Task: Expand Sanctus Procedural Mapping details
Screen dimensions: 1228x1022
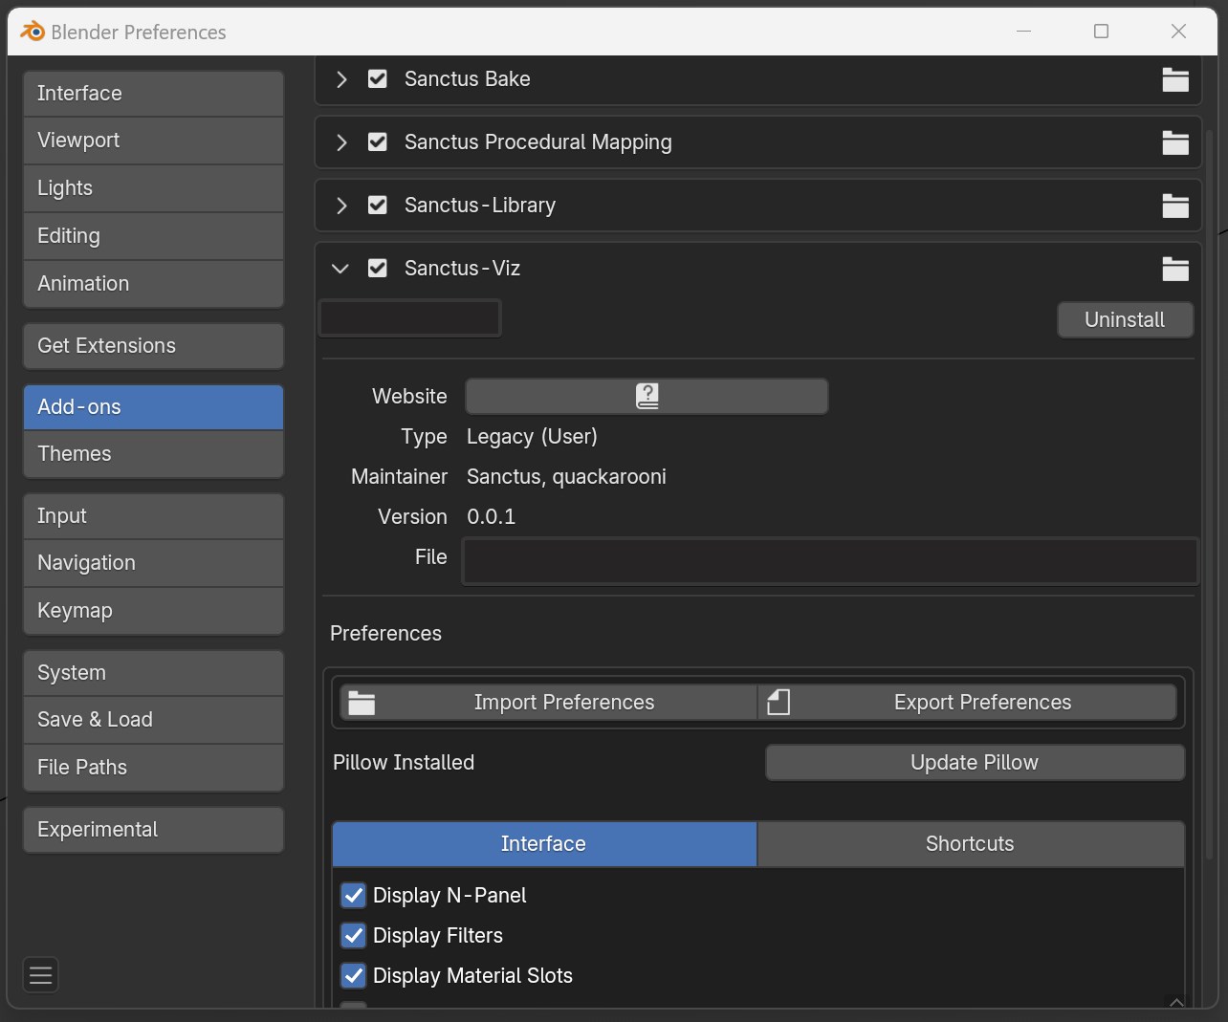Action: (341, 142)
